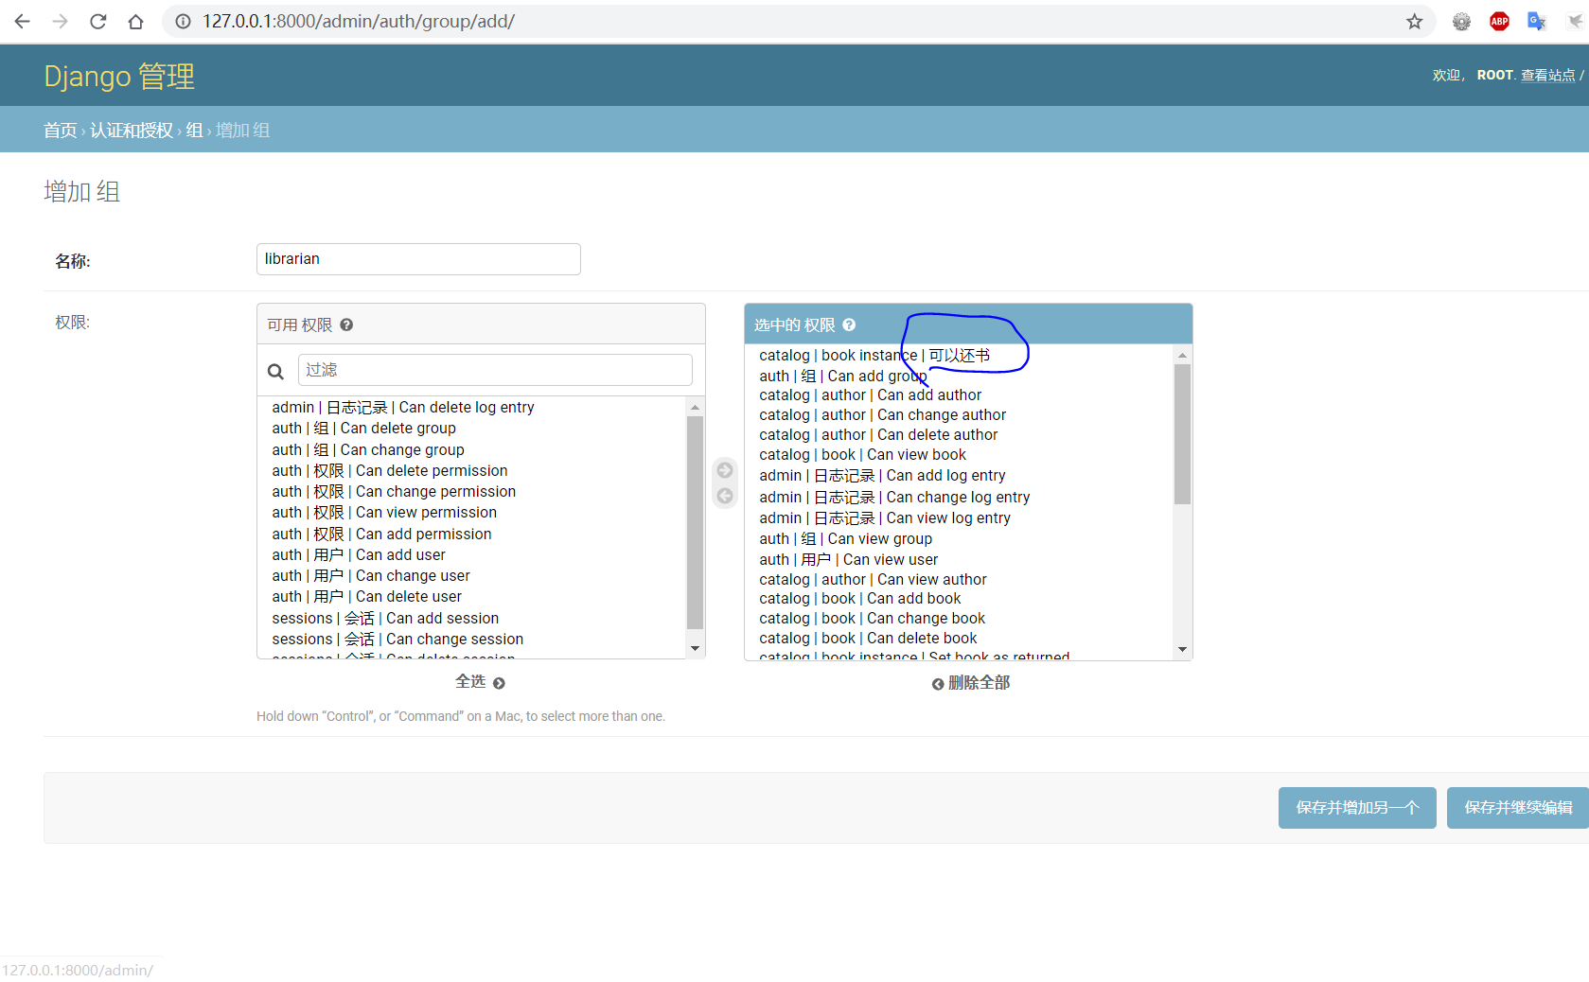This screenshot has height=982, width=1589.
Task: Click the help icon beside 选中的 权限
Action: 849,324
